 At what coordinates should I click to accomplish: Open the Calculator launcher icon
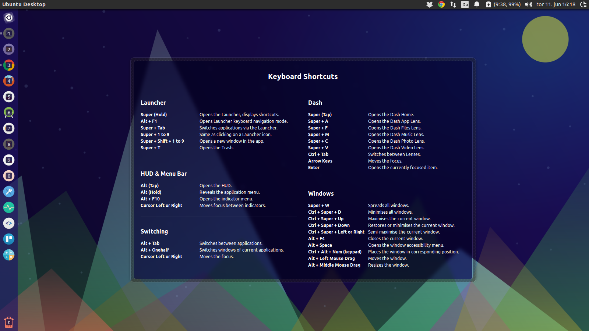tap(9, 255)
